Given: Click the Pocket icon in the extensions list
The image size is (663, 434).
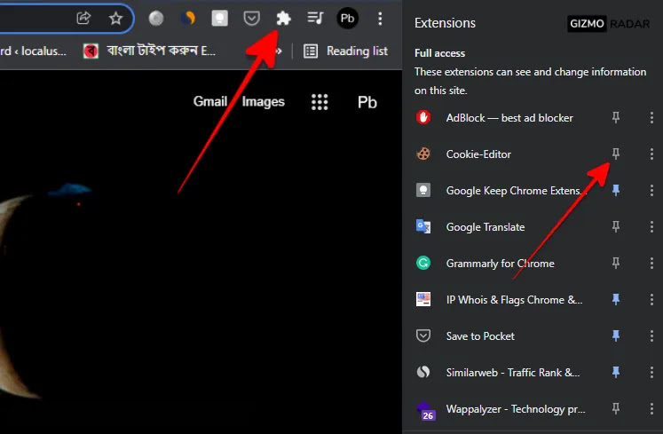Looking at the screenshot, I should [423, 335].
